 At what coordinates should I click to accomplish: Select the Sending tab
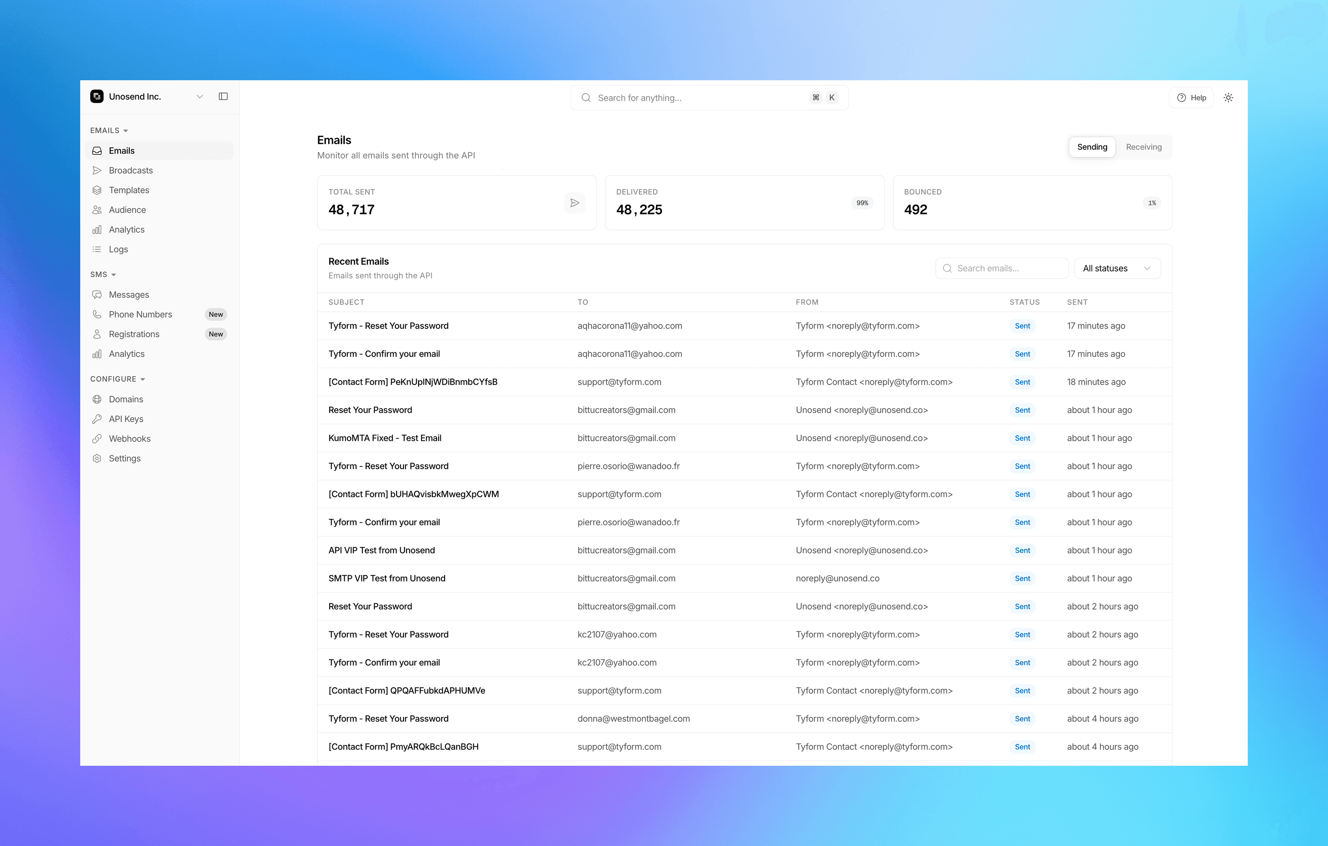[x=1092, y=147]
